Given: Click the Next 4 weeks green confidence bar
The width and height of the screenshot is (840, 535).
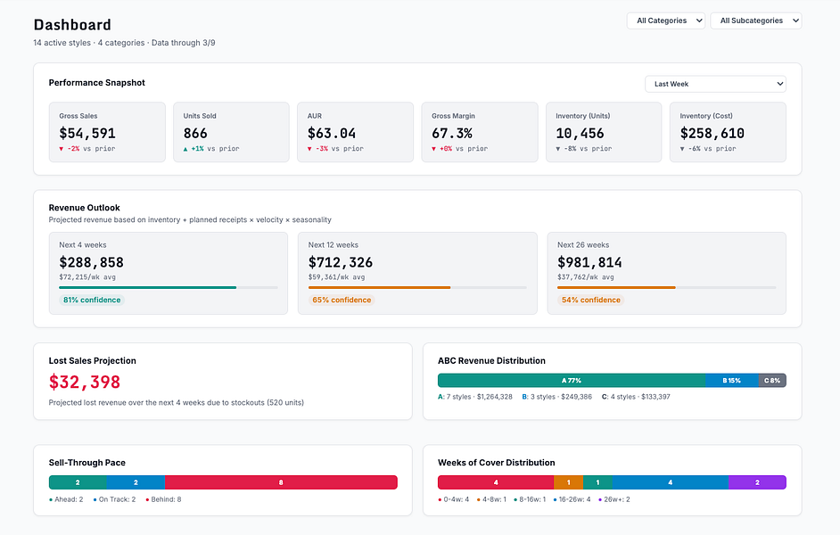Looking at the screenshot, I should coord(148,288).
